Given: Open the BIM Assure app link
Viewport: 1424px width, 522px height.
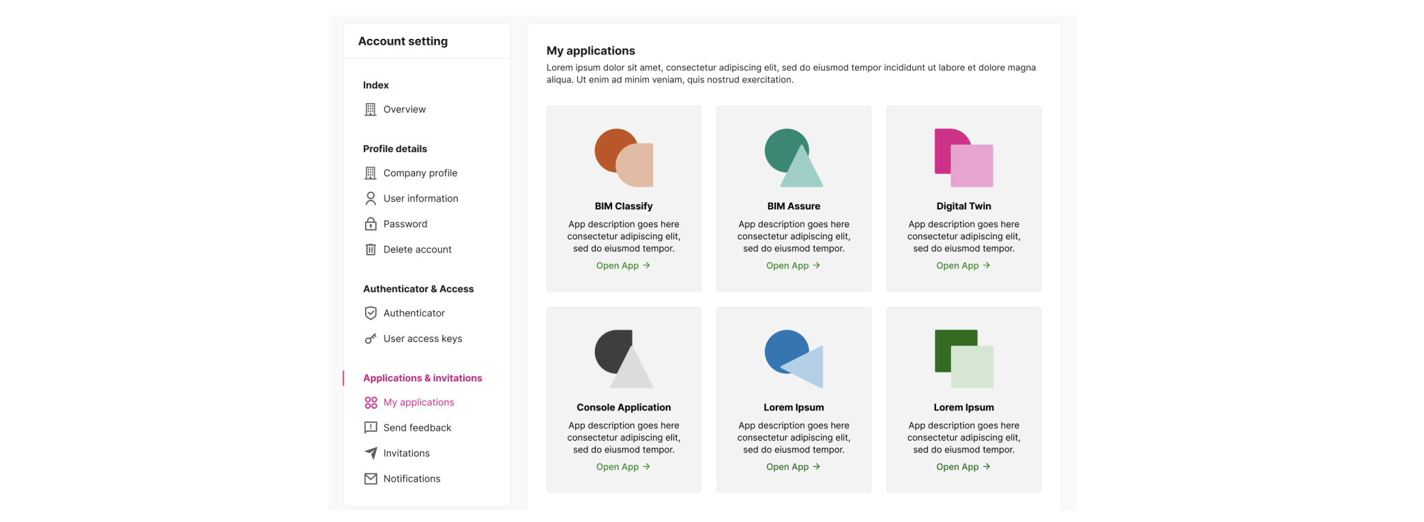Looking at the screenshot, I should click(x=793, y=266).
